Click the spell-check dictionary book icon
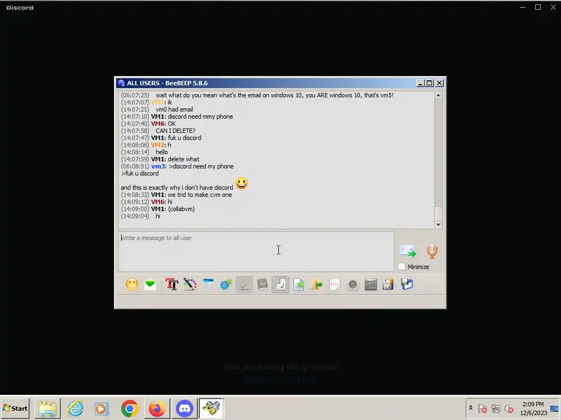 (262, 284)
